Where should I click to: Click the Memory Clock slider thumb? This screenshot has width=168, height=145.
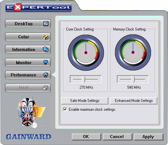[133, 79]
